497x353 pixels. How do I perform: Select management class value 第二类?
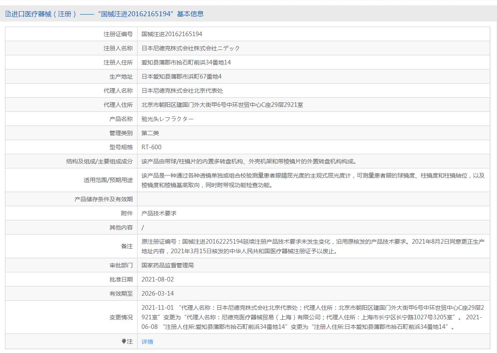point(150,133)
